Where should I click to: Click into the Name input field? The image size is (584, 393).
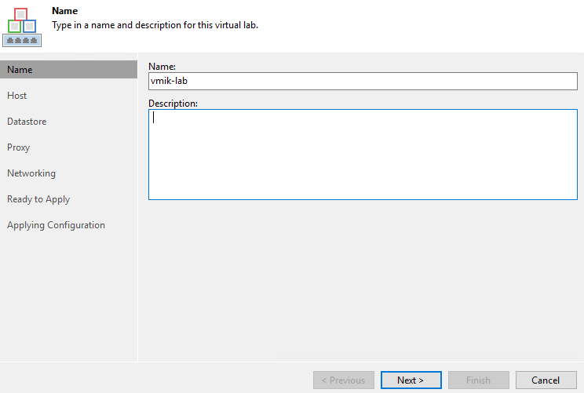tap(363, 81)
